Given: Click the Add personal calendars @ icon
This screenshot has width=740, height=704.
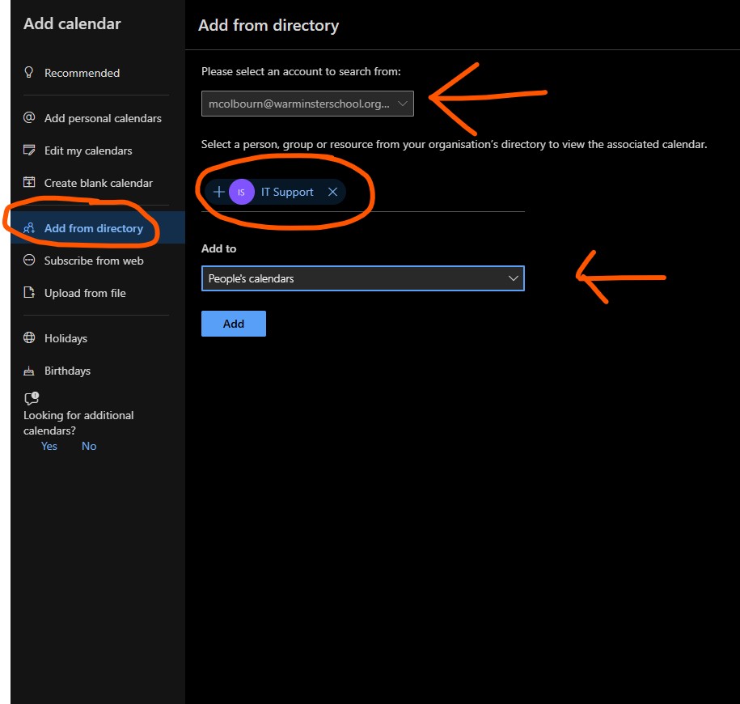Looking at the screenshot, I should click(x=29, y=117).
